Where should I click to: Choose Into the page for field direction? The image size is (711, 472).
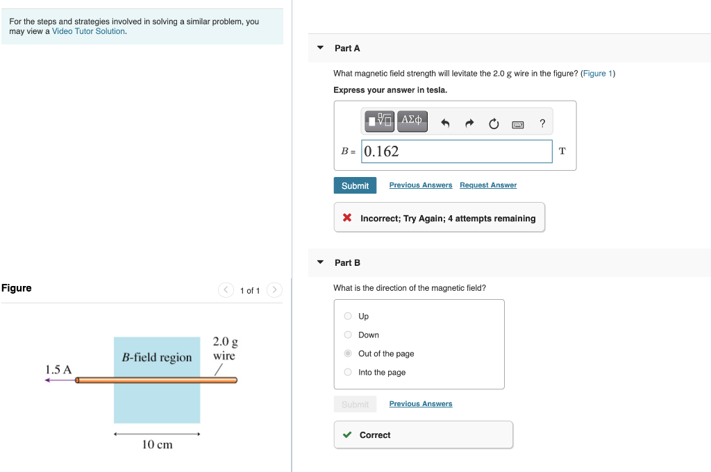[347, 372]
